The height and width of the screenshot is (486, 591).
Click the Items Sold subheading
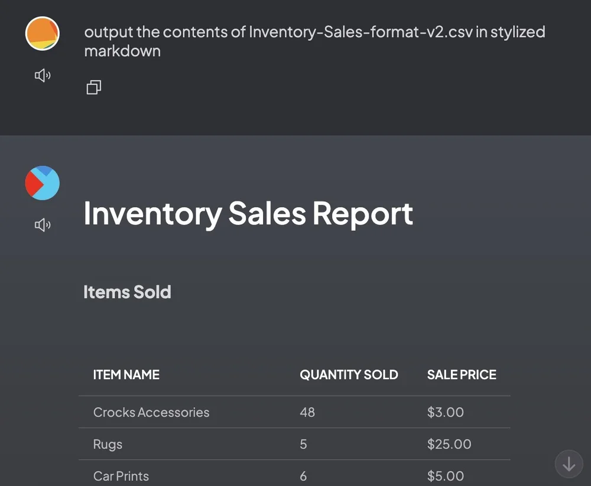(127, 292)
